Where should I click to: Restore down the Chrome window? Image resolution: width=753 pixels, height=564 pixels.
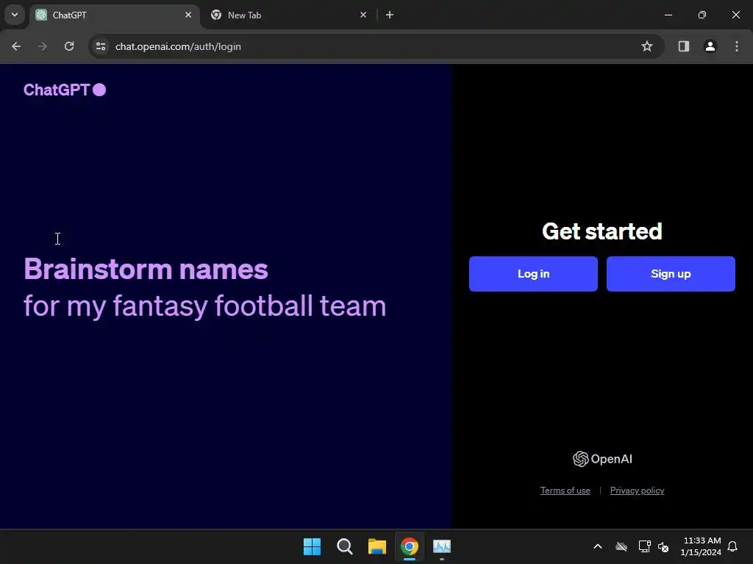(702, 15)
